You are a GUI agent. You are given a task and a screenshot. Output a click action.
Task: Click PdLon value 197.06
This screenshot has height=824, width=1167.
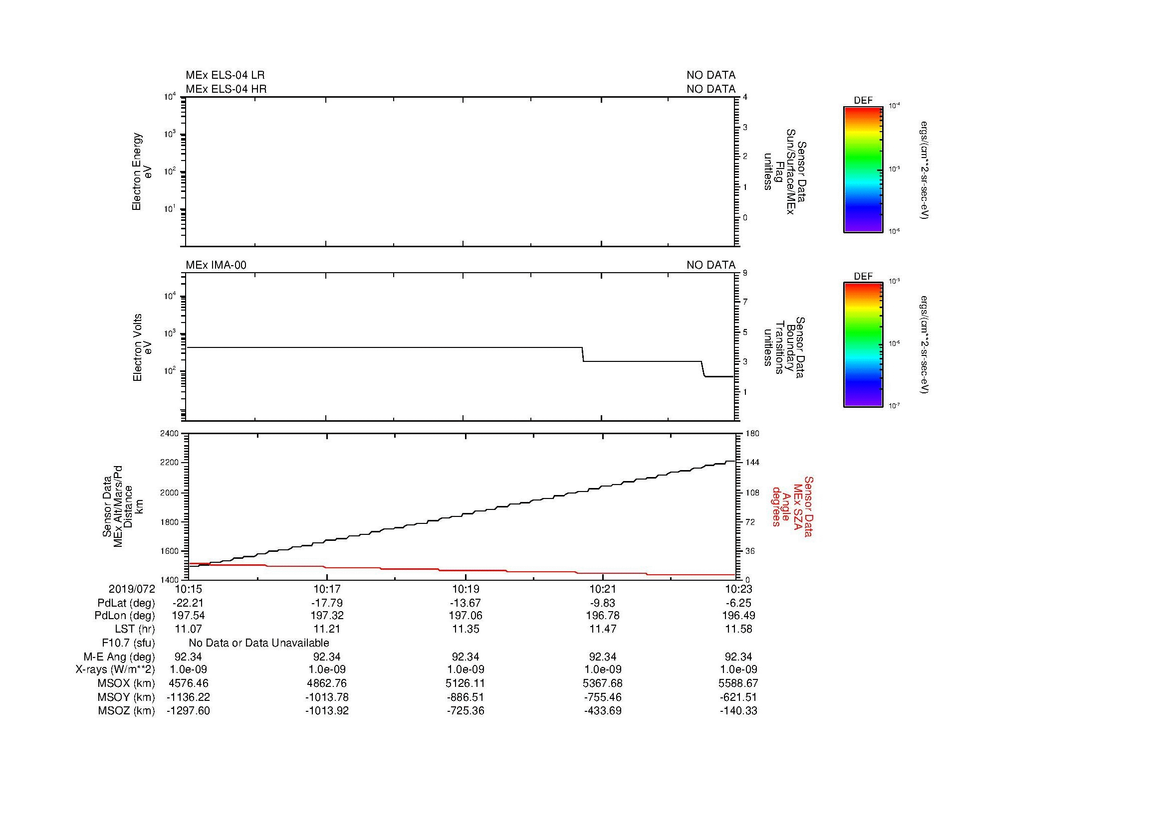pyautogui.click(x=466, y=616)
